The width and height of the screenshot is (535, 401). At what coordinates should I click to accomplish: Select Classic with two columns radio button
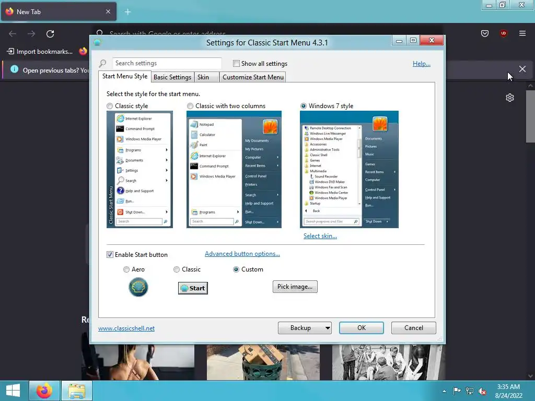point(190,106)
